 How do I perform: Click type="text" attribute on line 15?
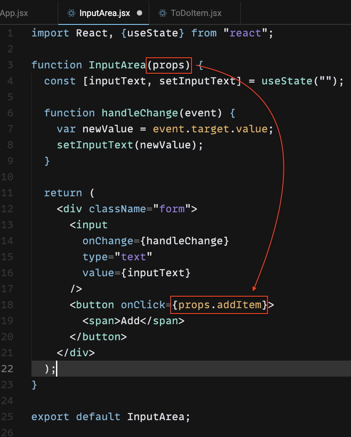tap(117, 257)
